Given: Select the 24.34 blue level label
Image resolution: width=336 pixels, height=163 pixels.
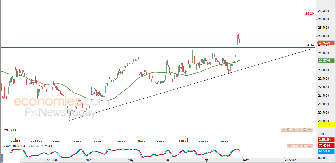Looking at the screenshot, I should [x=310, y=45].
